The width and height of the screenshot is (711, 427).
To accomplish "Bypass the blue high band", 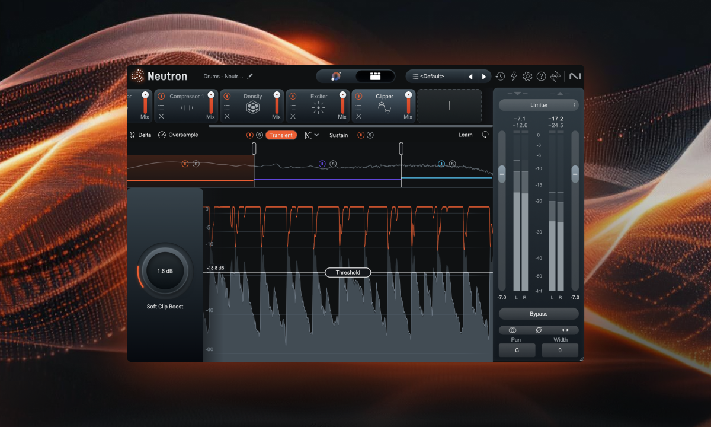I will click(441, 164).
